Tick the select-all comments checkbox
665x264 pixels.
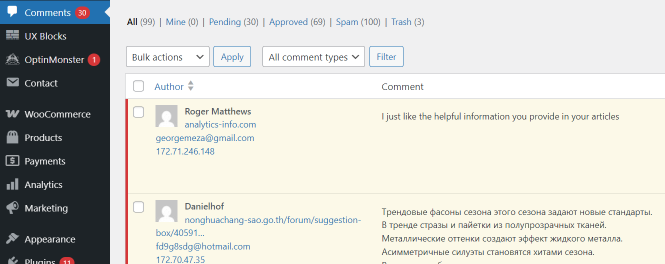tap(138, 86)
